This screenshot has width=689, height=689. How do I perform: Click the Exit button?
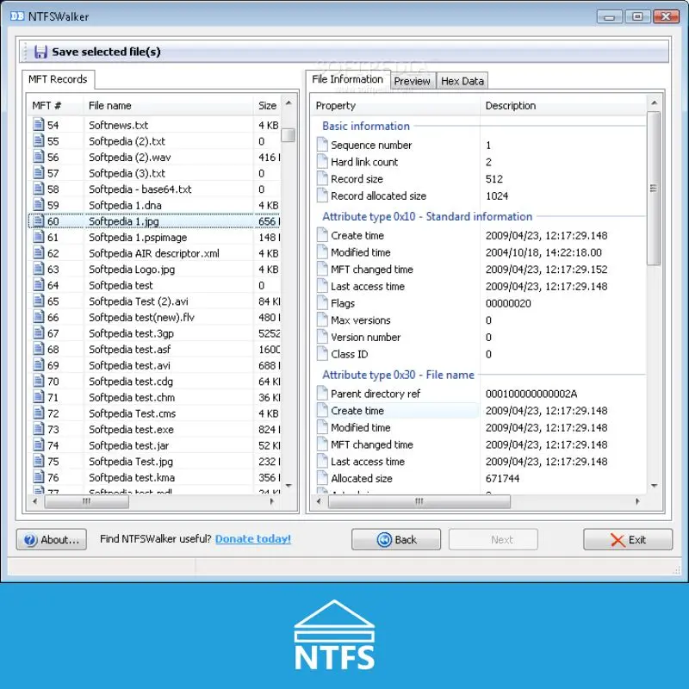tap(627, 540)
